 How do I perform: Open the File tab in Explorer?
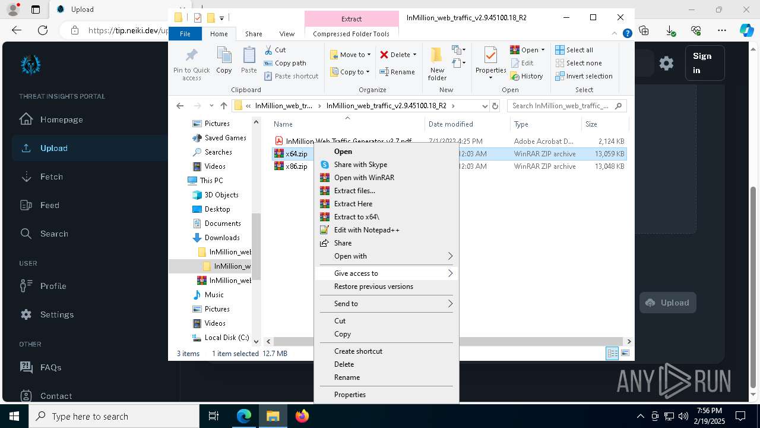click(x=185, y=34)
